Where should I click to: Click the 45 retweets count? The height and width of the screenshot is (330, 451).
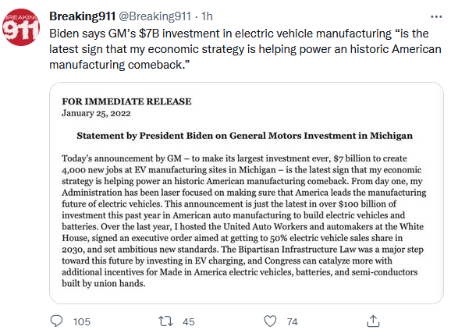(x=188, y=321)
